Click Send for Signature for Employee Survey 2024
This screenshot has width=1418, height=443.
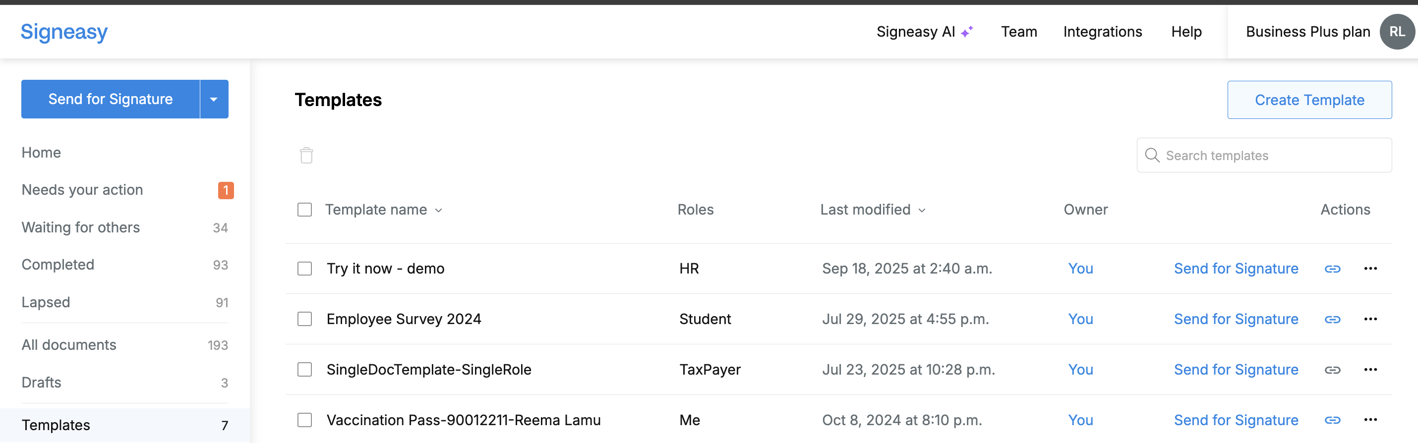1236,319
